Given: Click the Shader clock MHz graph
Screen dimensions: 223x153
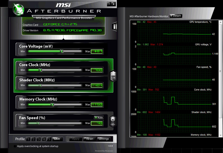Looking at the screenshot, I should coord(174,123).
